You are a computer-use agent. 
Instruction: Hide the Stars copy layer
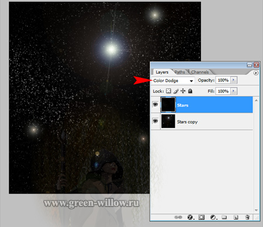click(155, 121)
